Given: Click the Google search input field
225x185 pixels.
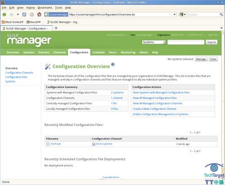Looking at the screenshot, I should pyautogui.click(x=203, y=14).
